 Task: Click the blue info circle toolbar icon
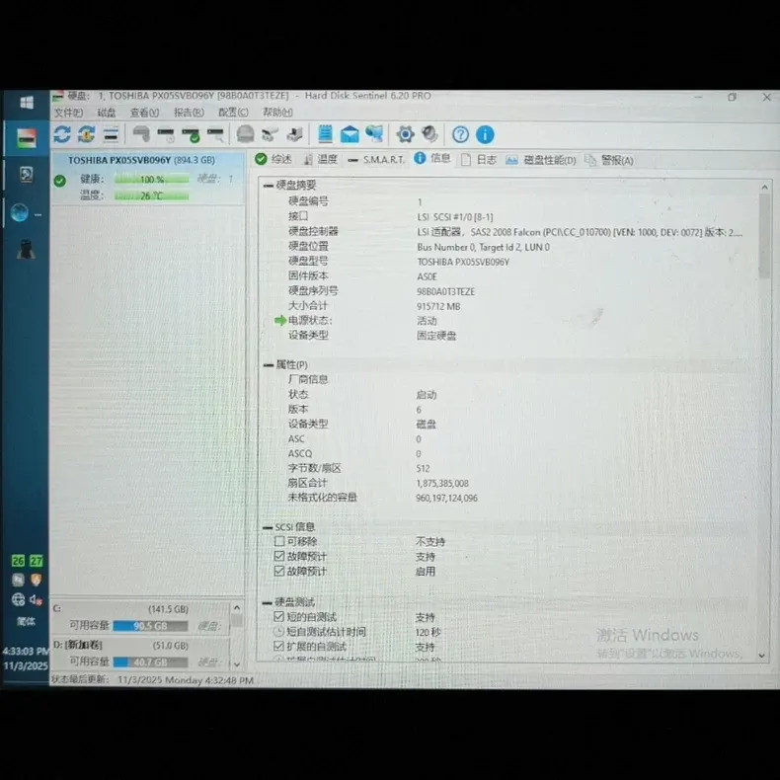pyautogui.click(x=485, y=134)
